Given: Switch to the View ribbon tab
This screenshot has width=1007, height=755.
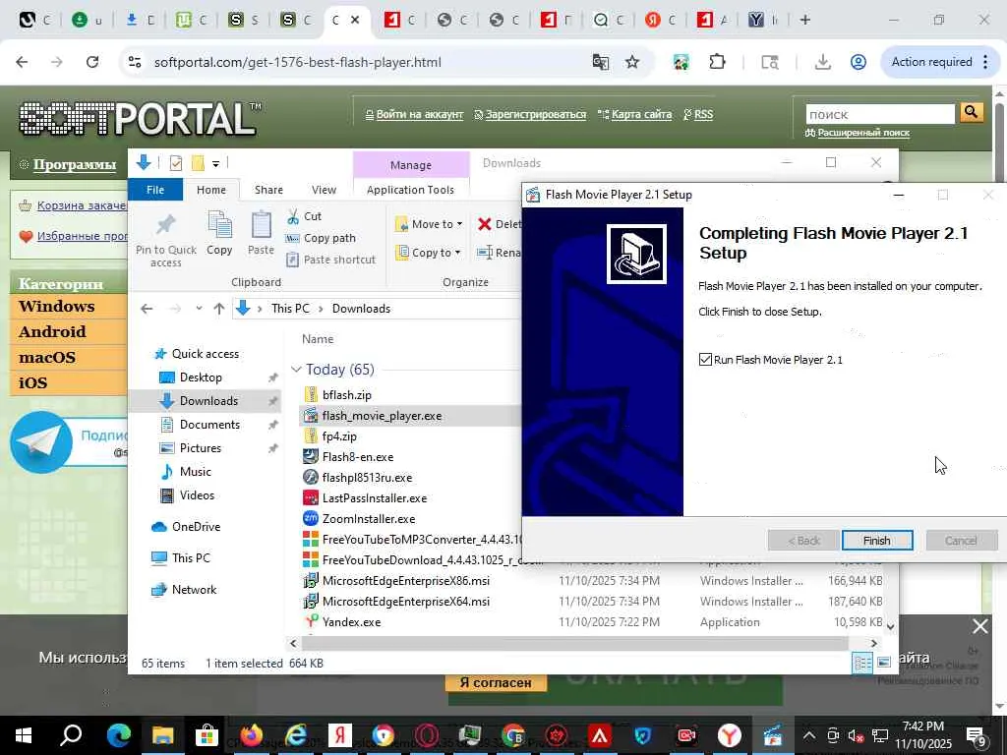Looking at the screenshot, I should [324, 190].
